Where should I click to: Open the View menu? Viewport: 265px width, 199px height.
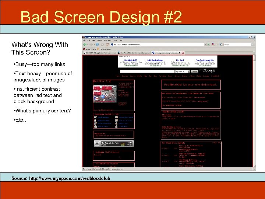click(x=93, y=41)
